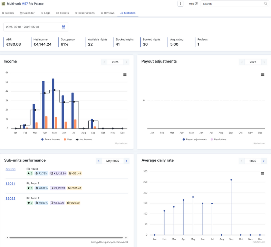Go to previous month in Sub-units performance

[x=99, y=161]
